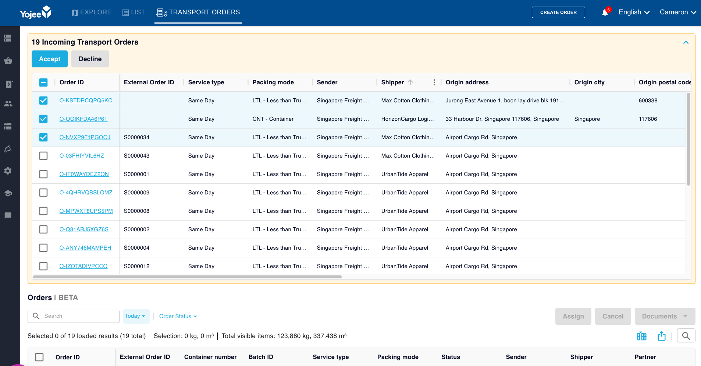Viewport: 701px width, 366px height.
Task: Check the box for order O-ANY746MAMPEH
Action: (43, 248)
